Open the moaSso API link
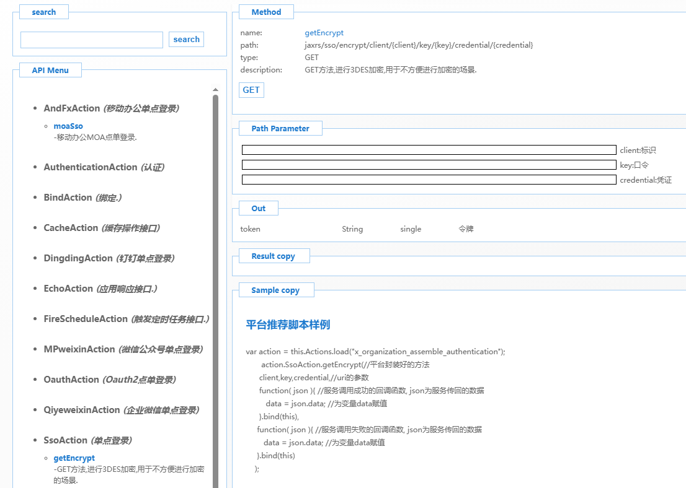Screen dimensions: 686x488 pyautogui.click(x=68, y=126)
